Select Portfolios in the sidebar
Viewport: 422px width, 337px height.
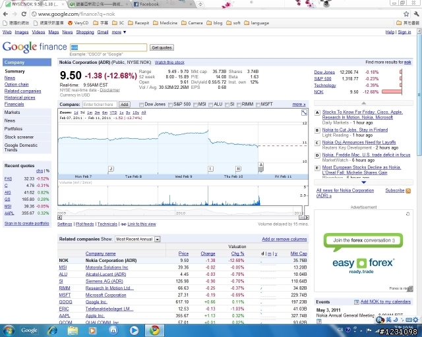[x=27, y=129]
